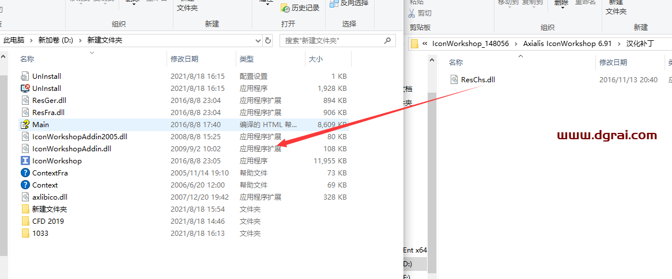Click the 2006/6/20 12:00 date cell
The height and width of the screenshot is (279, 672).
[x=198, y=185]
